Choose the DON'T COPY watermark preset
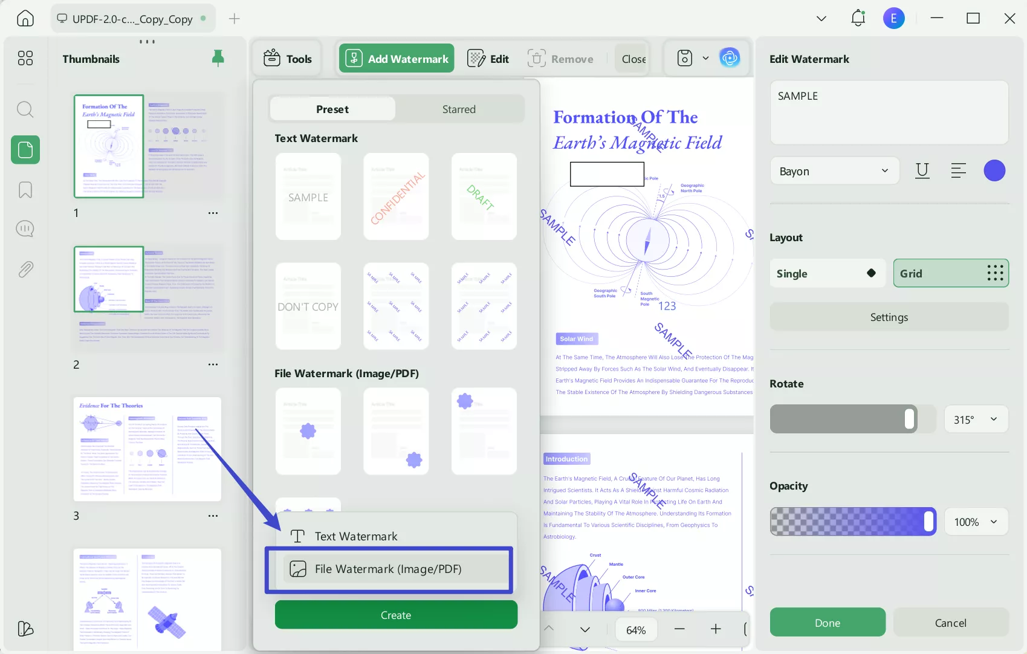The width and height of the screenshot is (1027, 654). click(x=308, y=306)
